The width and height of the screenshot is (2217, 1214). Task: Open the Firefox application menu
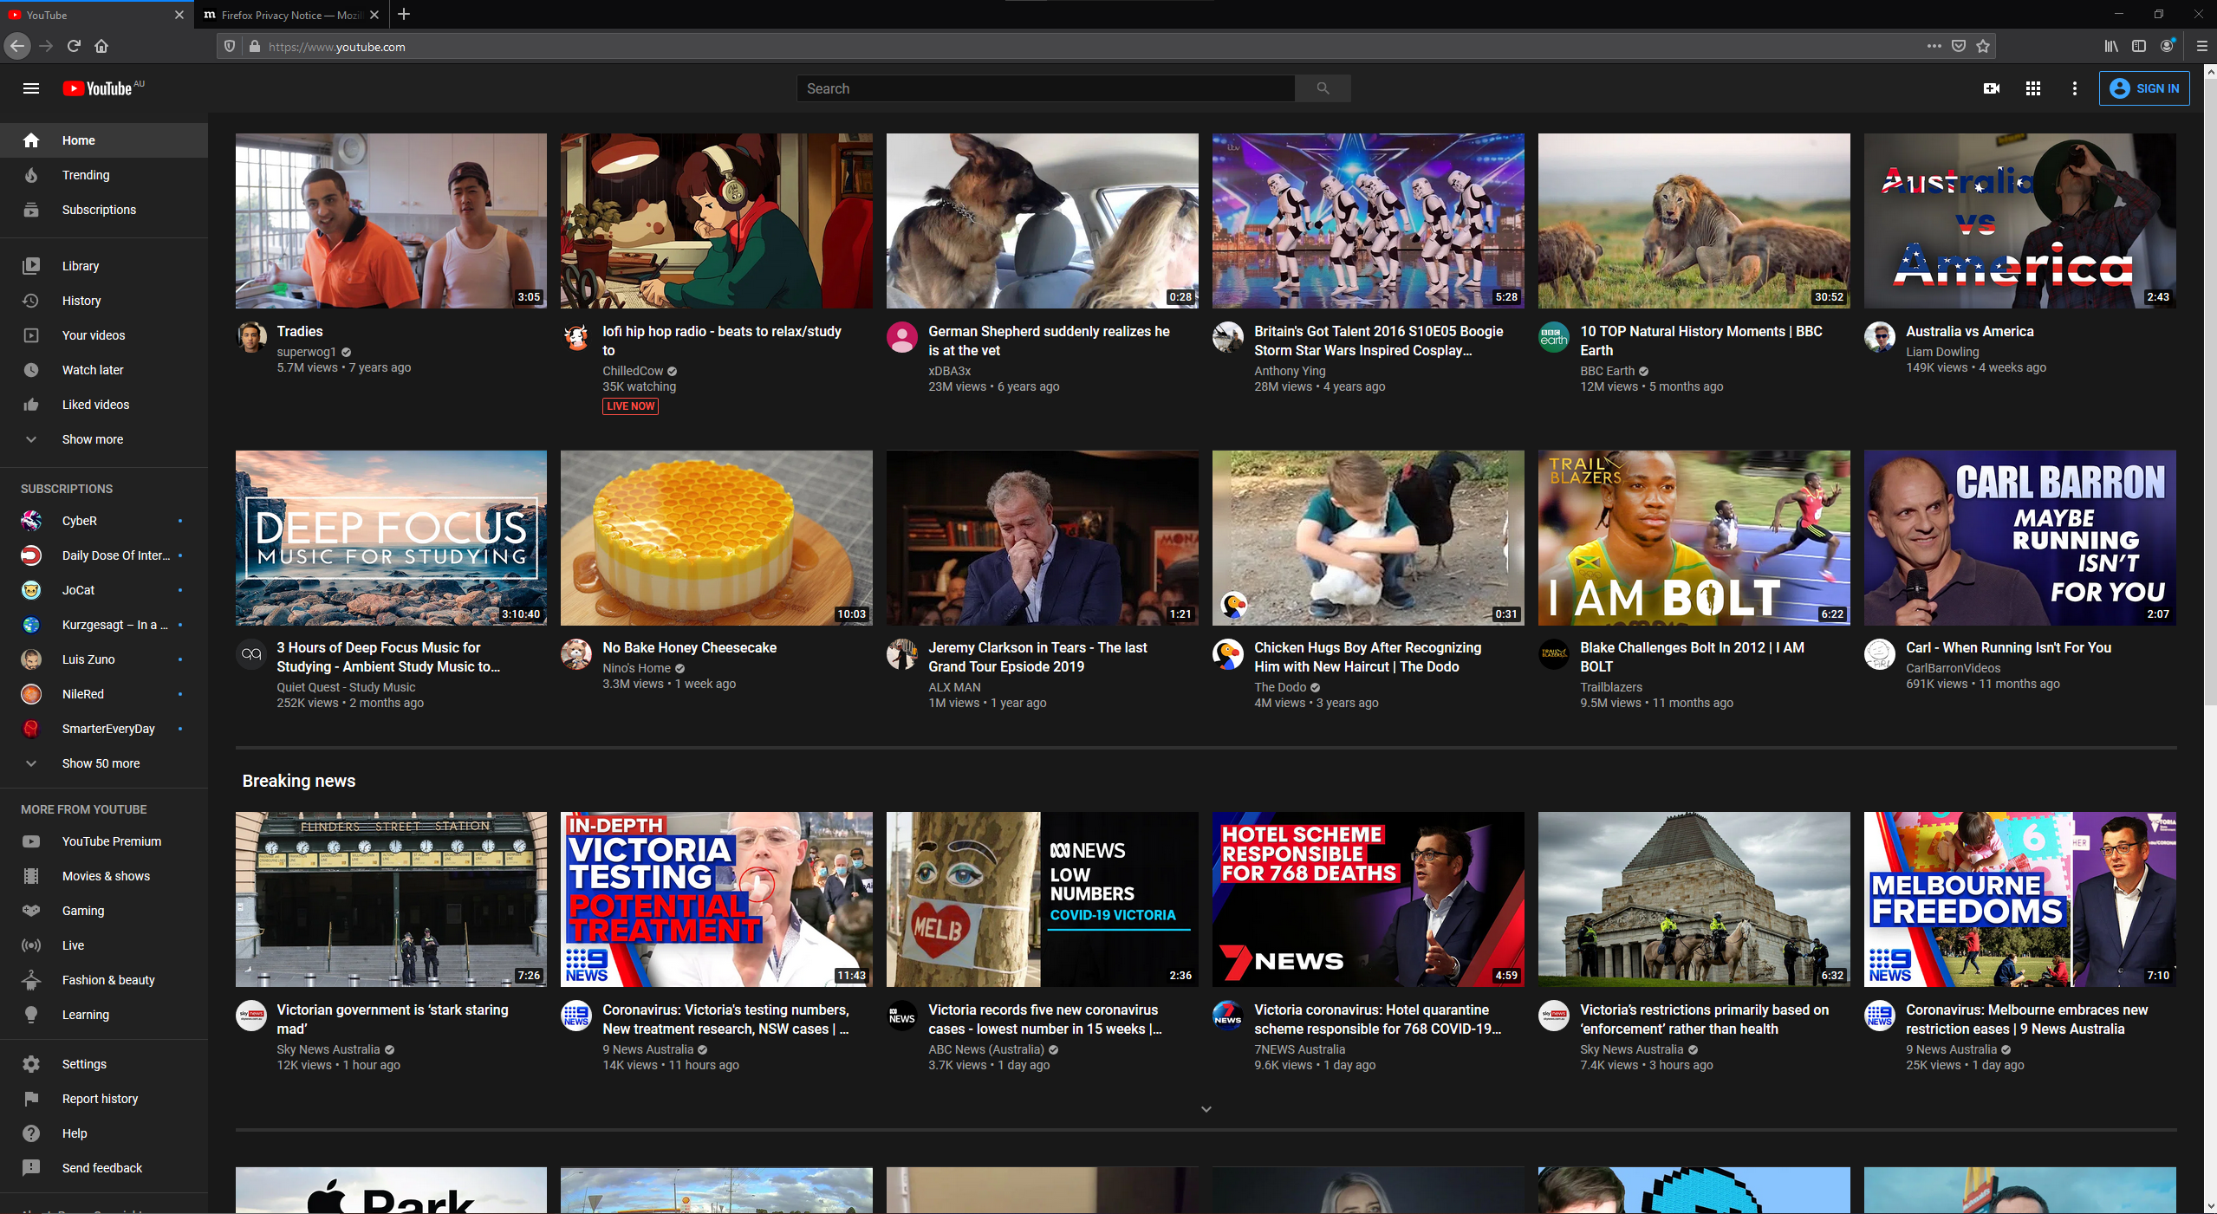click(x=2201, y=47)
